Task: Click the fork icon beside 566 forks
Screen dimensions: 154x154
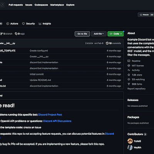Action: point(129,84)
